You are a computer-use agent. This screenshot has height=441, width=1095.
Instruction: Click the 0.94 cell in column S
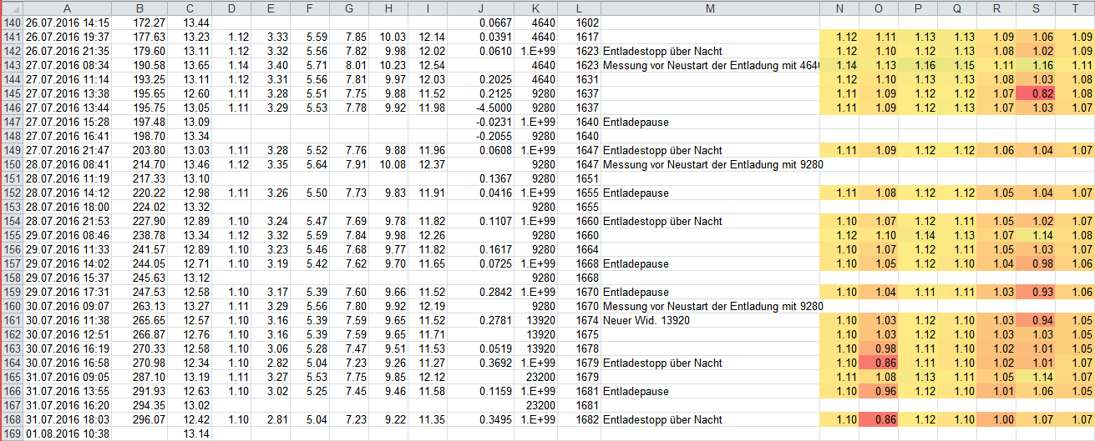point(1036,320)
